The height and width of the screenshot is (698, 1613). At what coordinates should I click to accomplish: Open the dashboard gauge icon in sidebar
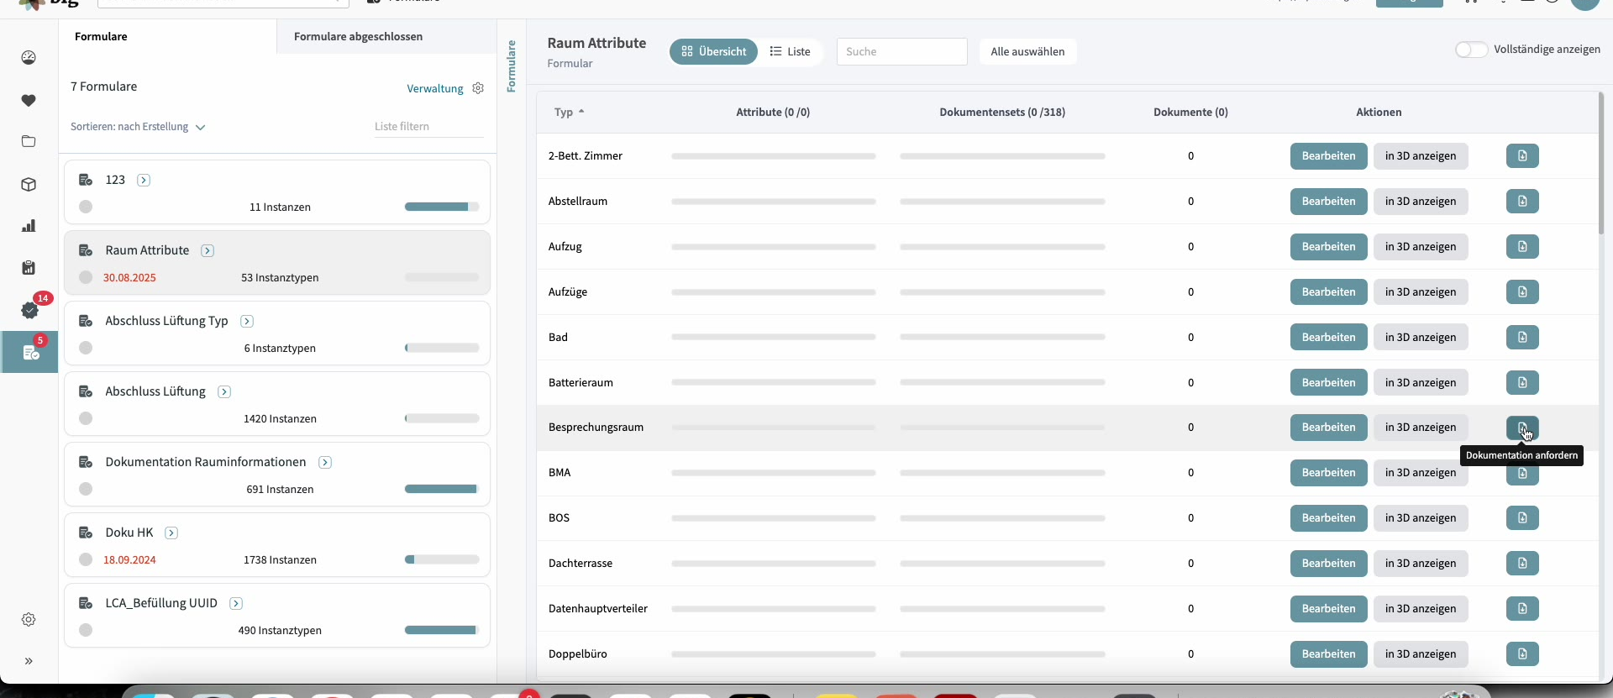click(x=29, y=58)
